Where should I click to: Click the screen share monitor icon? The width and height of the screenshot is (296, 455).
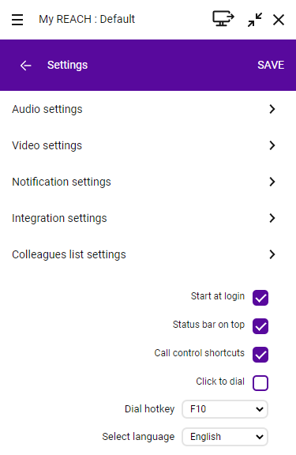click(x=223, y=19)
